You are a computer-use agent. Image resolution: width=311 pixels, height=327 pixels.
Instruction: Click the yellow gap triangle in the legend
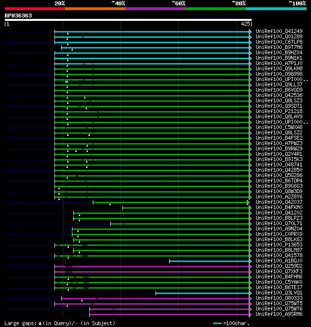click(40, 323)
